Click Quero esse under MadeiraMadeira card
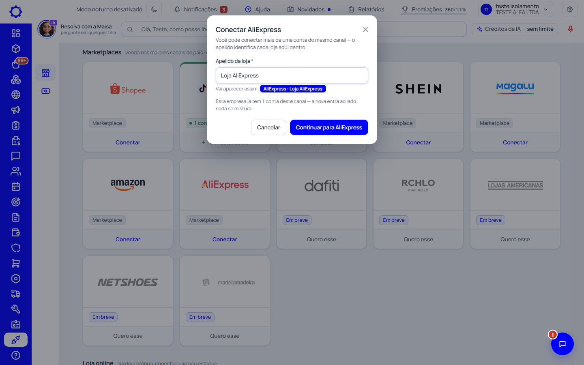 pos(225,336)
